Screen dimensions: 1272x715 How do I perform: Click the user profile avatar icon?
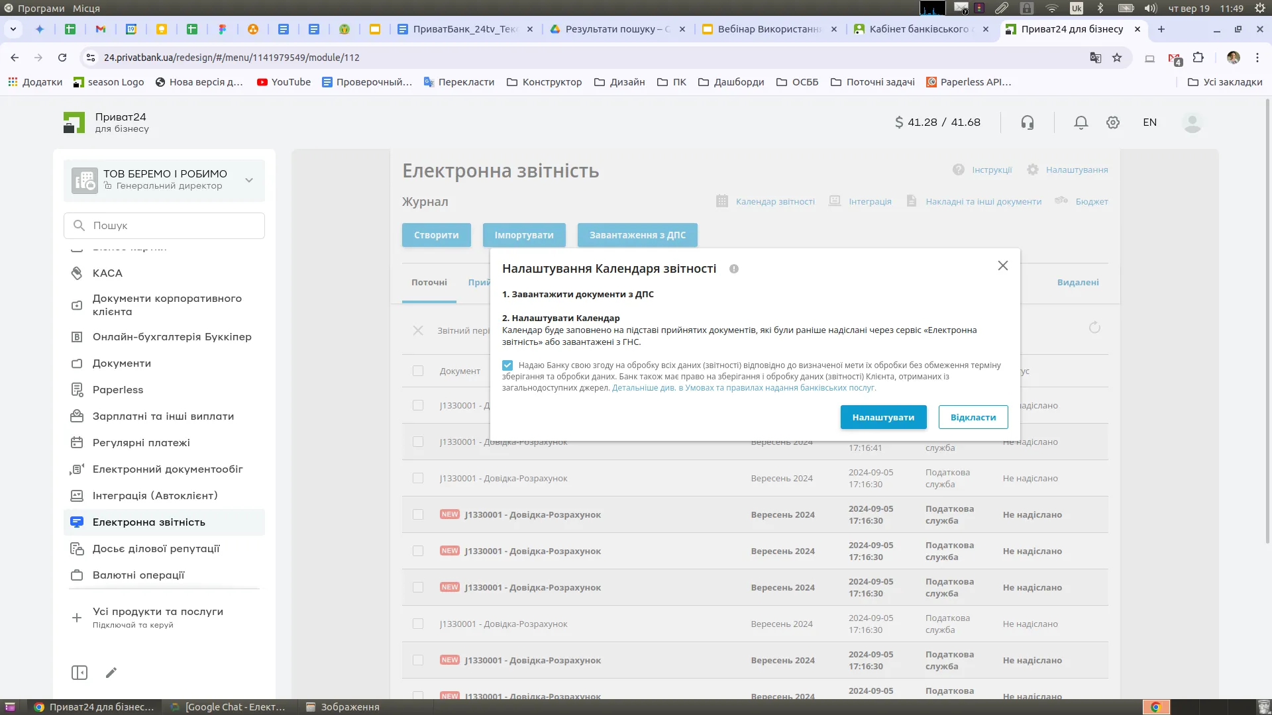tap(1192, 122)
